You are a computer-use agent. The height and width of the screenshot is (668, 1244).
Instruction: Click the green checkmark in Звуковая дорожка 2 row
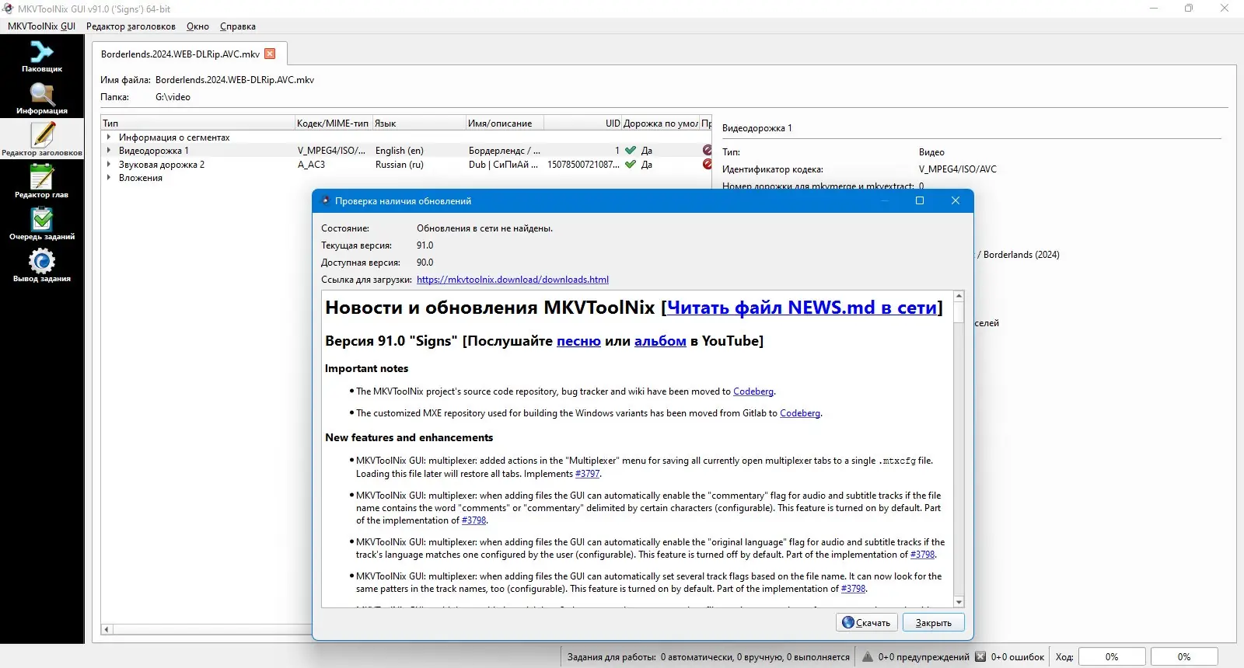coord(631,165)
